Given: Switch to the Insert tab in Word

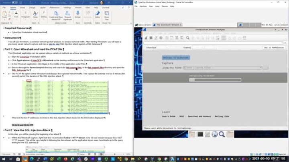Looking at the screenshot, I should click(x=22, y=8).
